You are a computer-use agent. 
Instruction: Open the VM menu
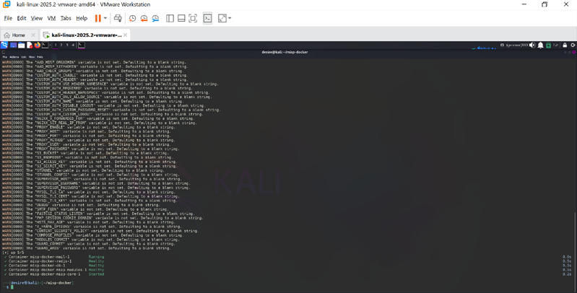point(51,18)
